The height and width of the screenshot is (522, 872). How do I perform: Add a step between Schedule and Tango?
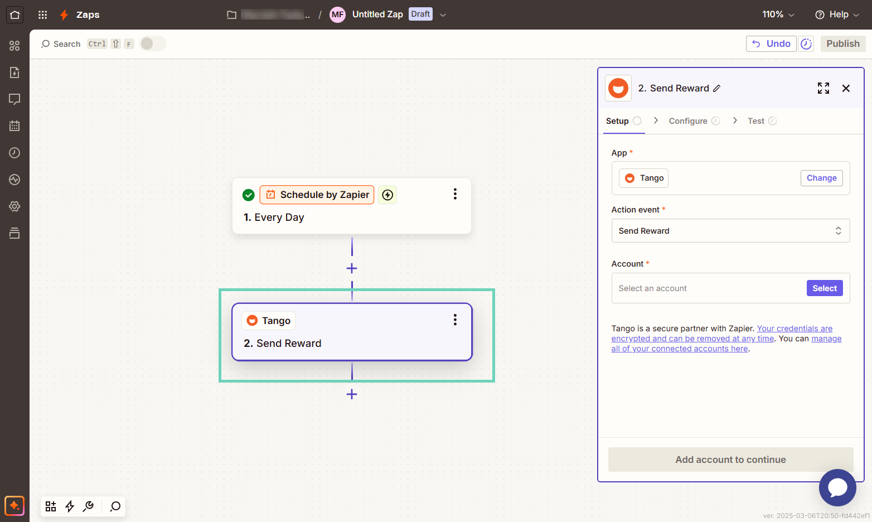pos(352,268)
